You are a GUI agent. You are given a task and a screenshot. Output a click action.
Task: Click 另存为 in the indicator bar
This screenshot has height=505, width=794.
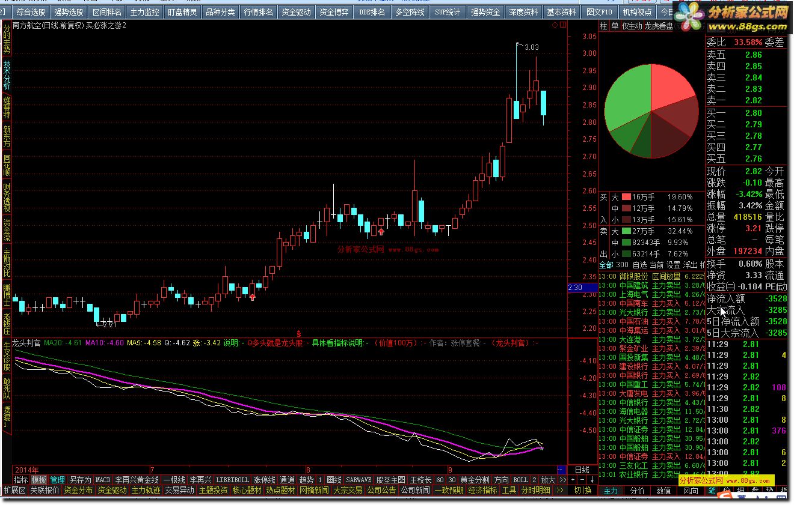[x=80, y=480]
